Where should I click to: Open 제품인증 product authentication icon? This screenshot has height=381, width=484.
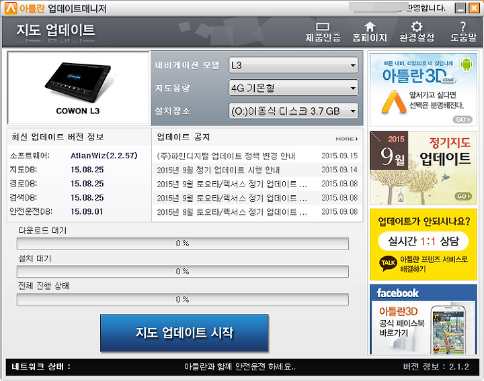(323, 32)
